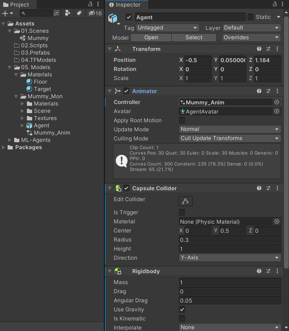Open Capsule Collider help reference
The image size is (289, 331).
[x=259, y=188]
